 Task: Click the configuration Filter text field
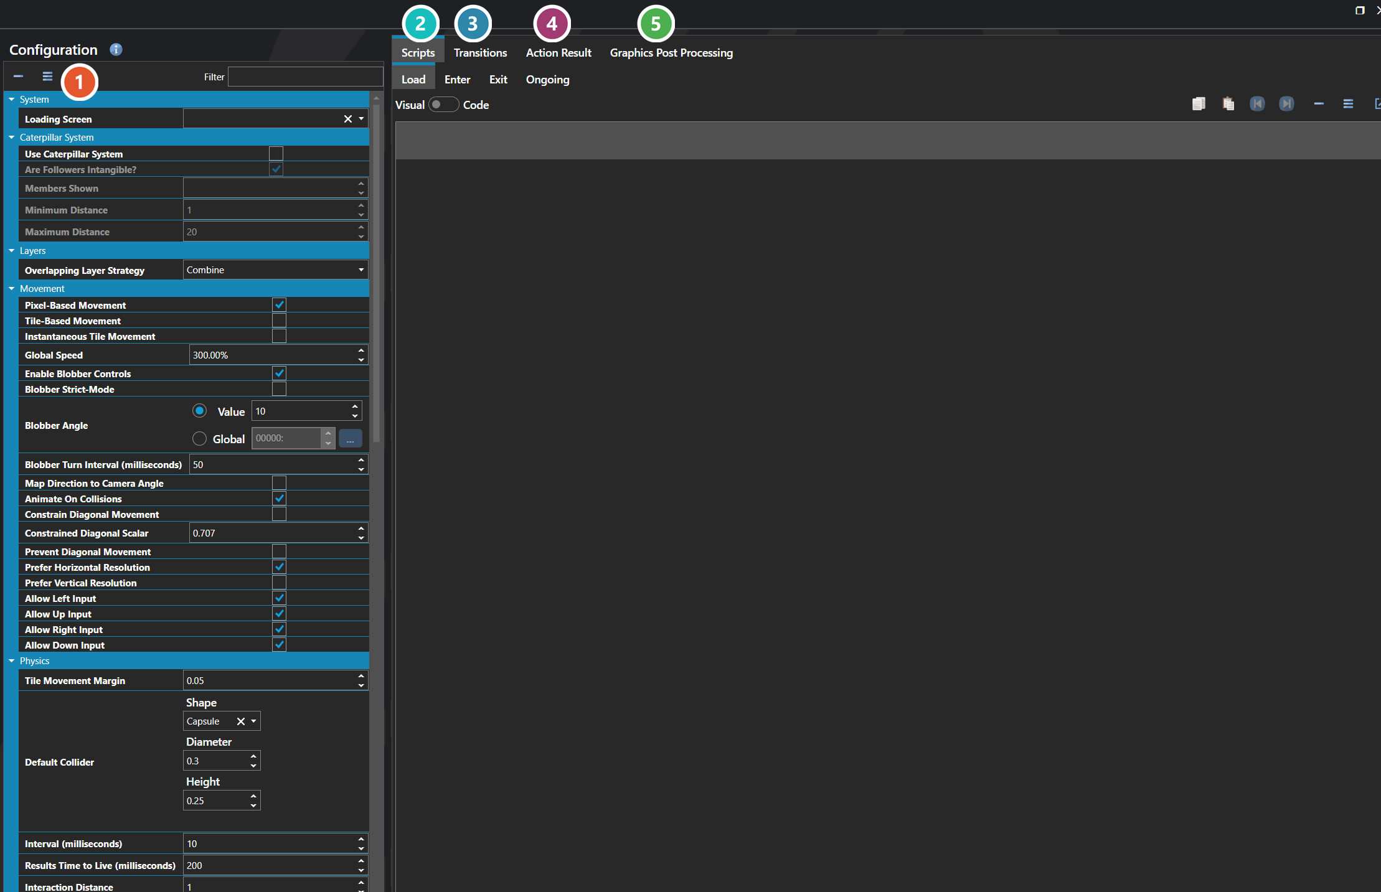pos(305,77)
